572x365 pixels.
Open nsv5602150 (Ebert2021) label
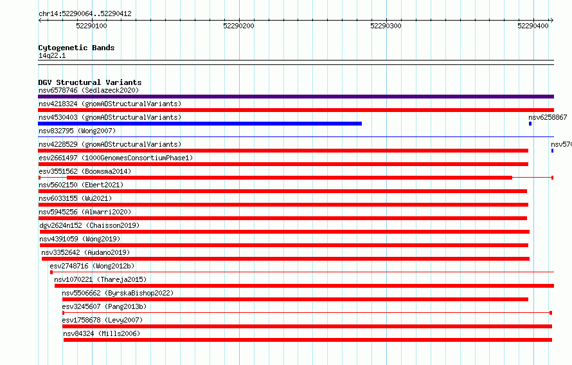tap(81, 185)
